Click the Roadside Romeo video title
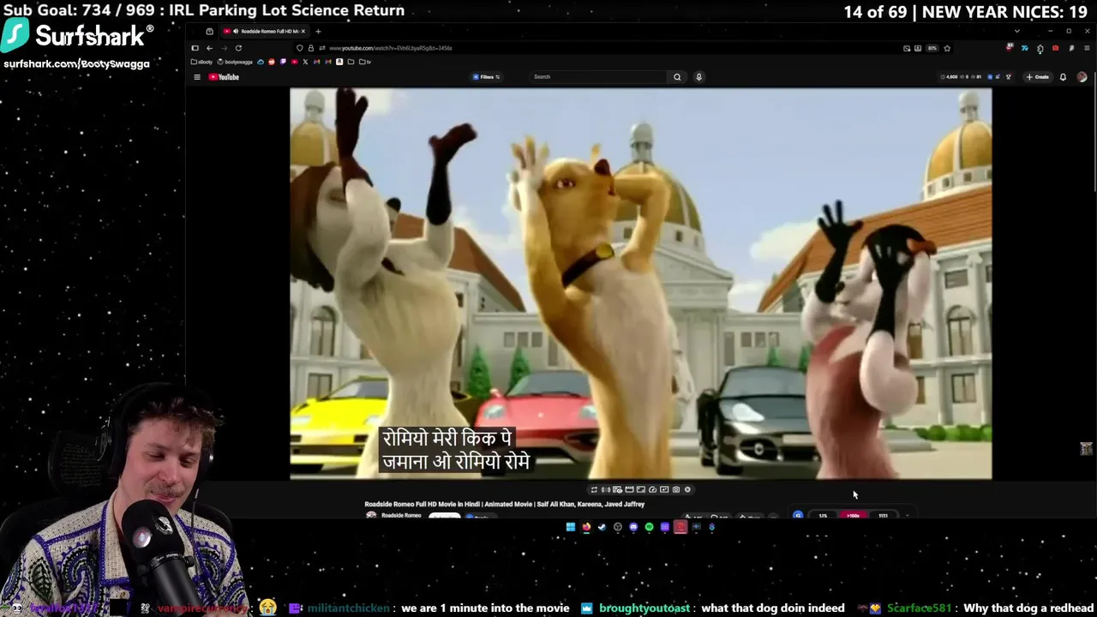The image size is (1097, 617). [505, 504]
